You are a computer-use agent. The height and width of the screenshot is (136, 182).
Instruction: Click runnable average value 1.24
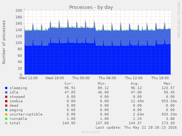(x=137, y=119)
